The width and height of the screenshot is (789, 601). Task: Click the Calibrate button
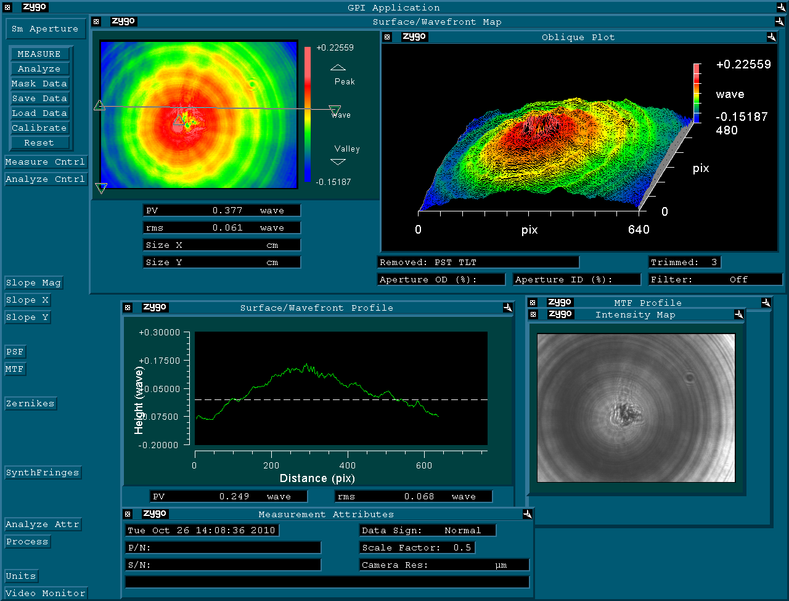(39, 128)
